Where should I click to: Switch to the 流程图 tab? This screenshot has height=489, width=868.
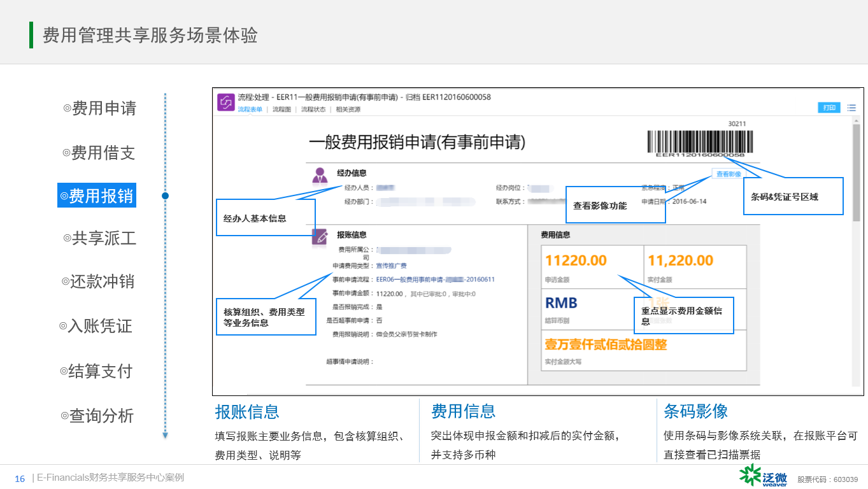click(281, 110)
